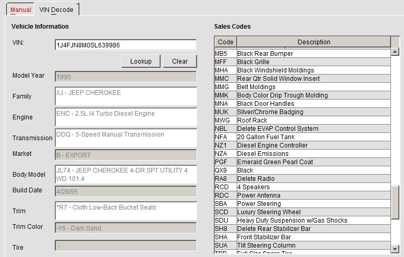Select row RA8 Delete Radio
The height and width of the screenshot is (257, 404).
(x=302, y=178)
